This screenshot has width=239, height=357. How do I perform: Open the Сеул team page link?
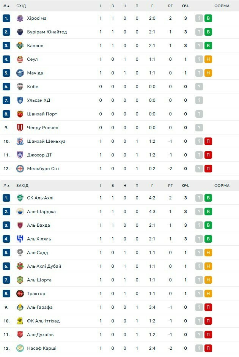32,59
